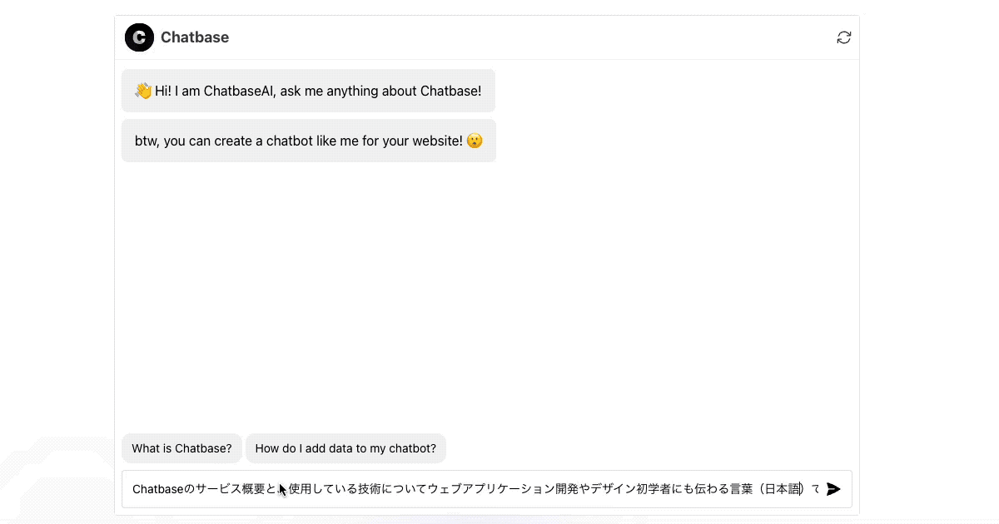
Task: Click the message about creating a chatbot
Action: [308, 141]
